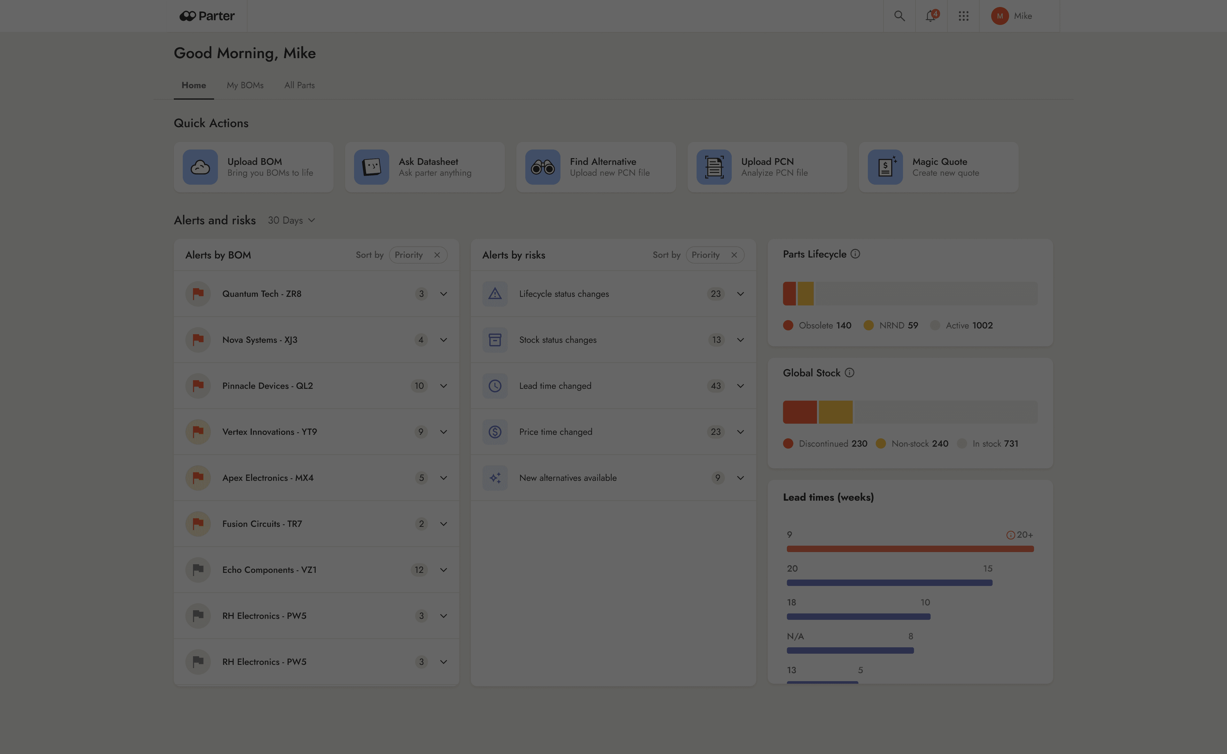The width and height of the screenshot is (1227, 754).
Task: Click the Global Stock info icon
Action: [x=849, y=373]
